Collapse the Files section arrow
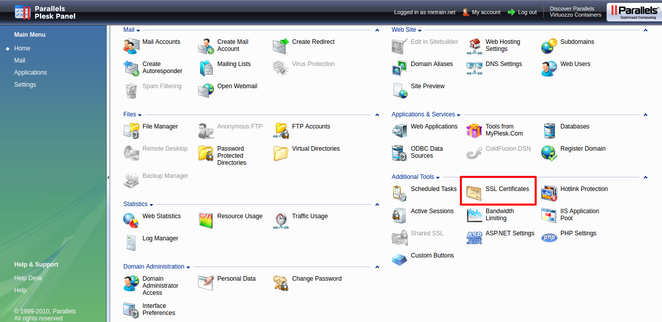The width and height of the screenshot is (662, 322). tap(377, 115)
